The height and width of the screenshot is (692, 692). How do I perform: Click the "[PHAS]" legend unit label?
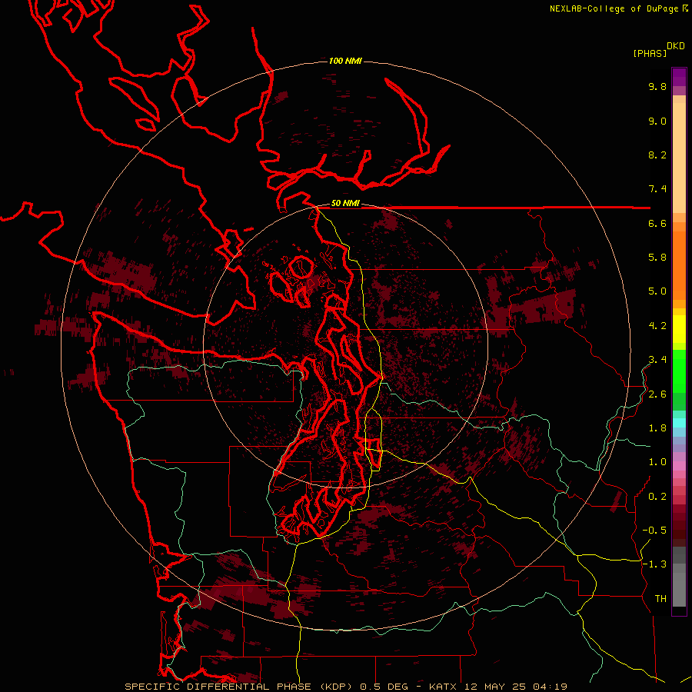[x=650, y=53]
